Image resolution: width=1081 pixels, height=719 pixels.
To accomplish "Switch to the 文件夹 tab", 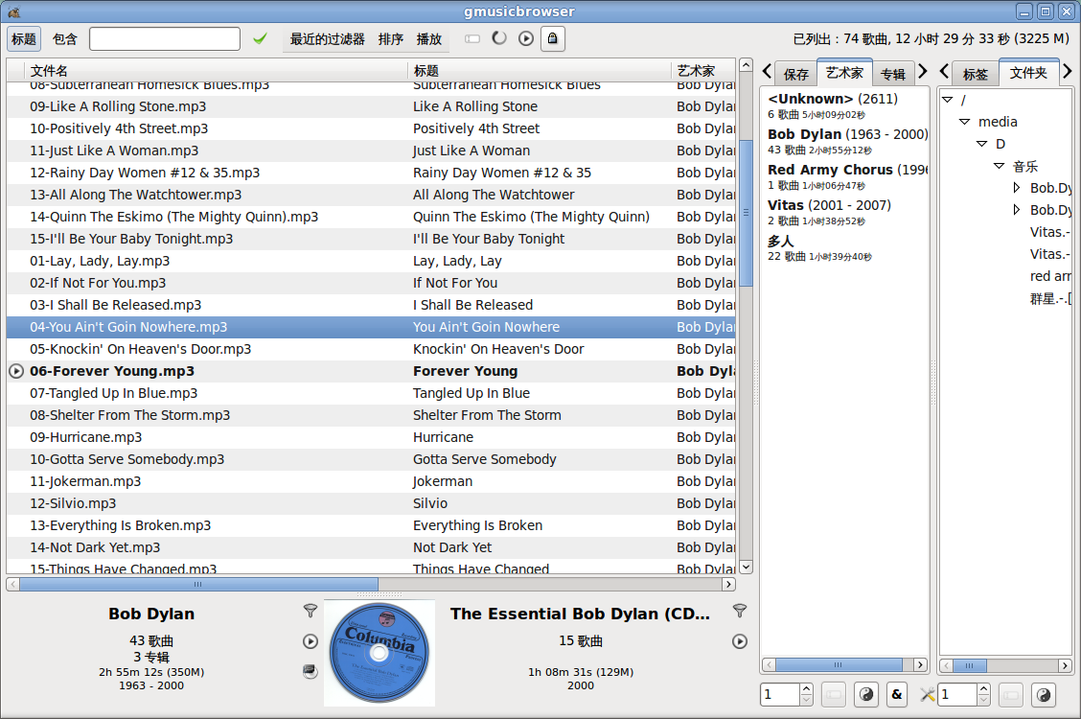I will (1028, 73).
